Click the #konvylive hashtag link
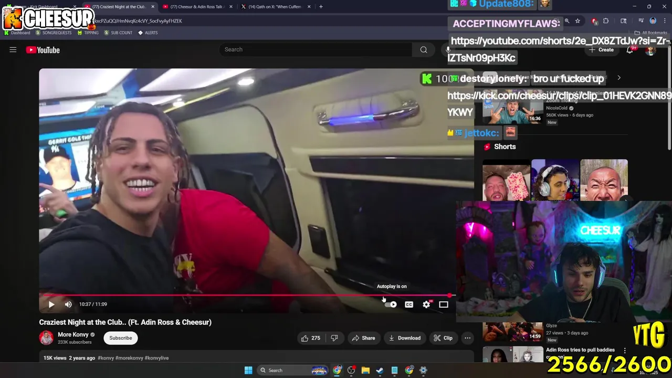This screenshot has width=672, height=378. pos(156,358)
